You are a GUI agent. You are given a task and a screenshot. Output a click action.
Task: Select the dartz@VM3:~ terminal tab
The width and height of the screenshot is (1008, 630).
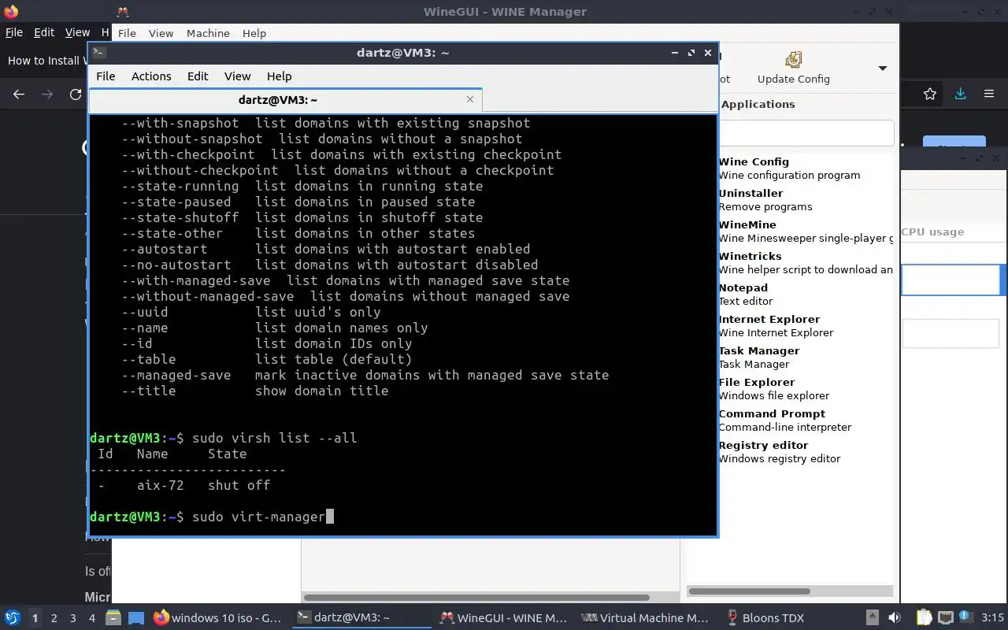click(278, 100)
